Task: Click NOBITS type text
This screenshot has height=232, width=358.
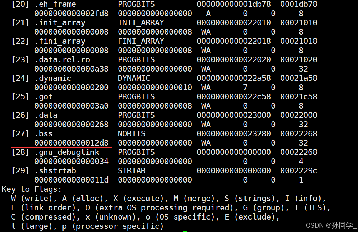Action: [131, 134]
